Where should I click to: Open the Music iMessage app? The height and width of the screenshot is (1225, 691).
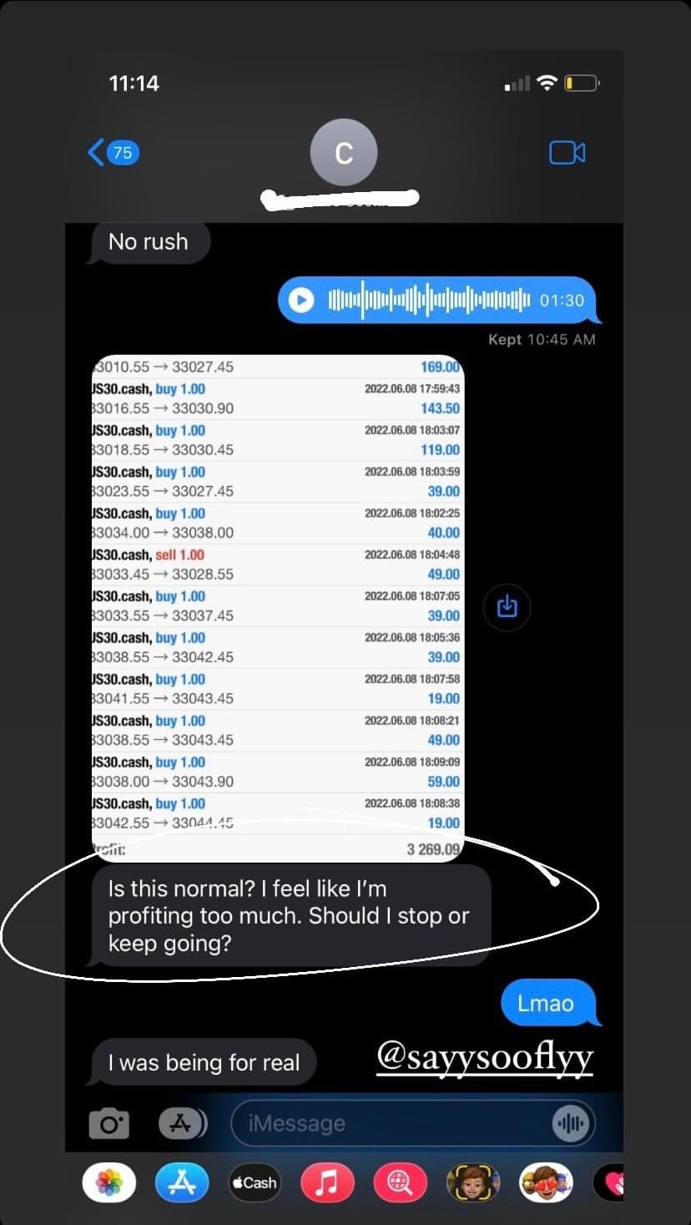pos(328,1183)
